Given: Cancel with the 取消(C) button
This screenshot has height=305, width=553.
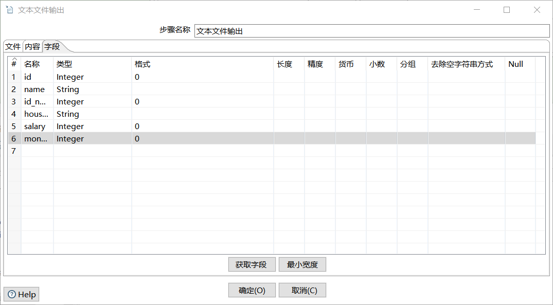Looking at the screenshot, I should point(302,290).
